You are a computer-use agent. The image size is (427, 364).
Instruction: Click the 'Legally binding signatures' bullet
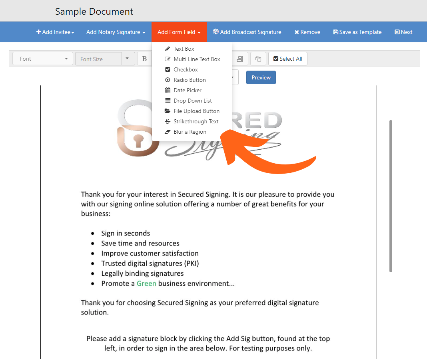tap(142, 273)
